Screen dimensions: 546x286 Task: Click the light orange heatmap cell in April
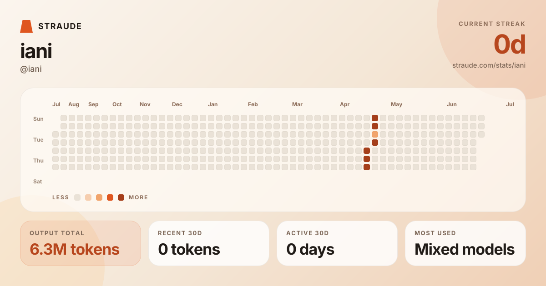point(375,134)
